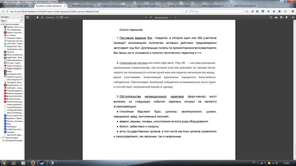Open Firefox hamburger menu

(x=293, y=12)
